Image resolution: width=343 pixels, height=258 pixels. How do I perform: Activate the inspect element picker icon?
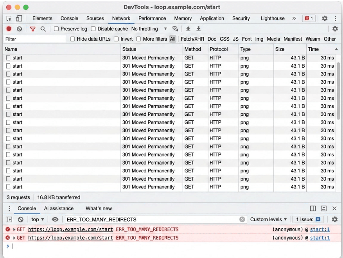tap(9, 19)
